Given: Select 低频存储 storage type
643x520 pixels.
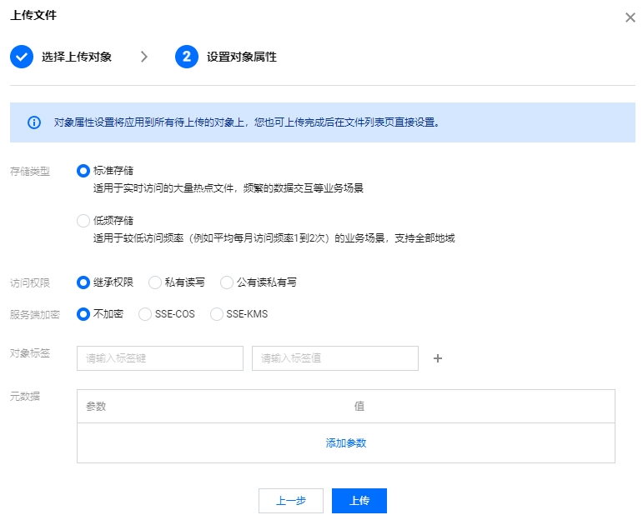Looking at the screenshot, I should pyautogui.click(x=83, y=221).
